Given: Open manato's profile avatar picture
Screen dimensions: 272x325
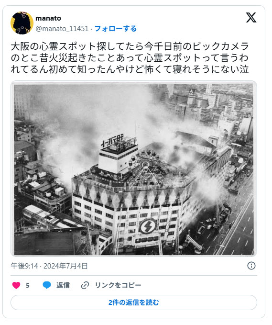Looking at the screenshot, I should point(22,23).
